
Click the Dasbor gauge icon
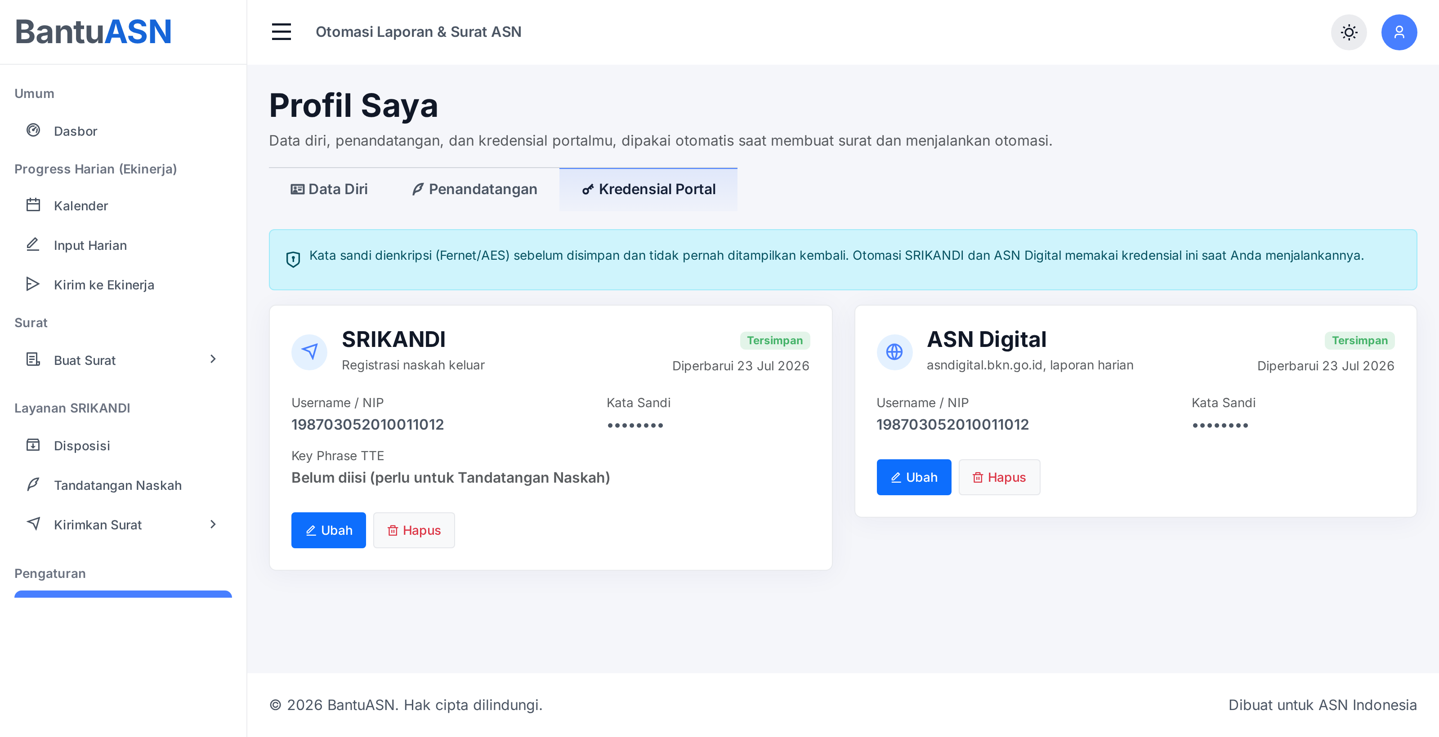[x=34, y=130]
